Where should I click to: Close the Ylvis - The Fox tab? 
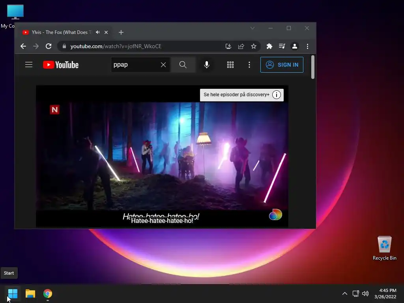click(x=106, y=32)
